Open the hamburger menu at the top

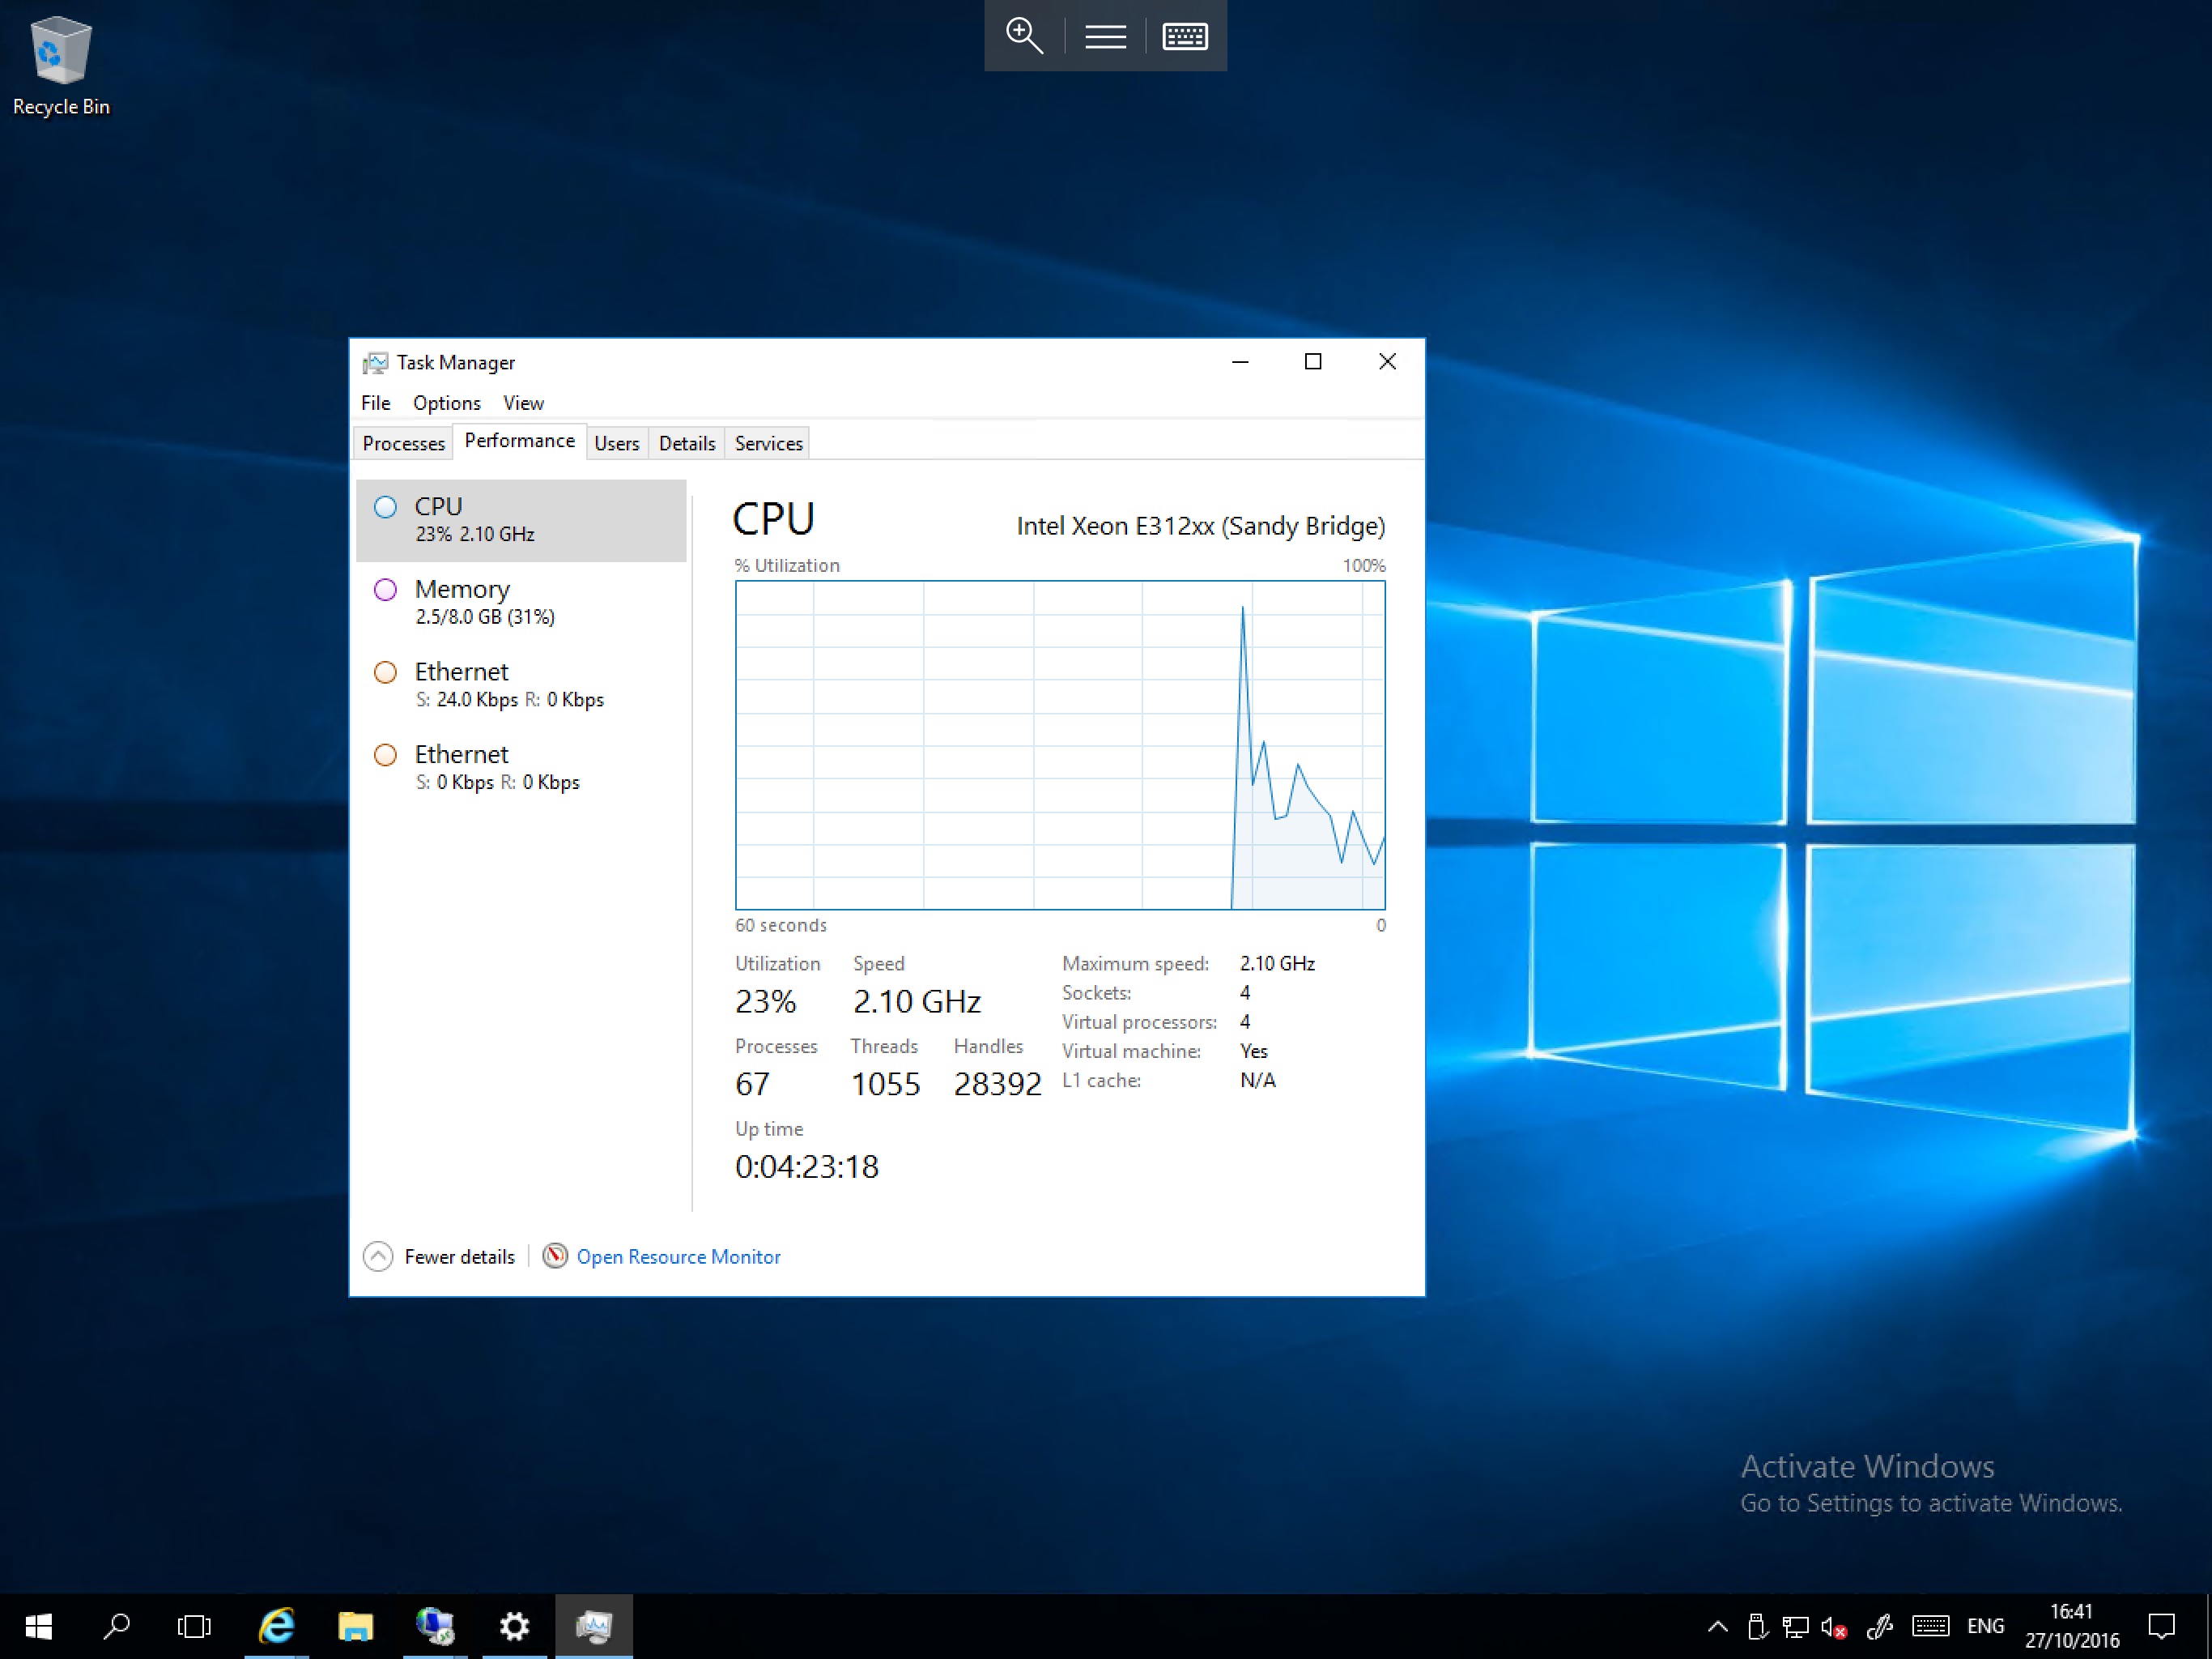(1104, 36)
